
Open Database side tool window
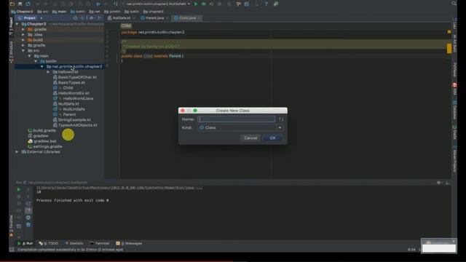[454, 110]
